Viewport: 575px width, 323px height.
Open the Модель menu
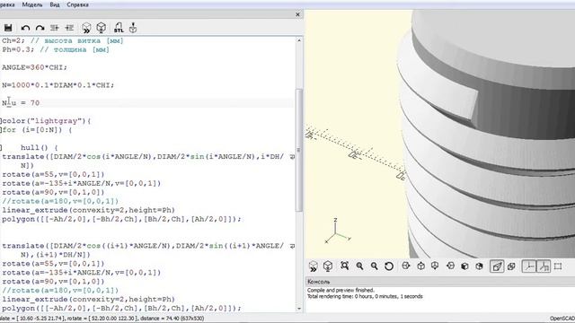(x=32, y=4)
